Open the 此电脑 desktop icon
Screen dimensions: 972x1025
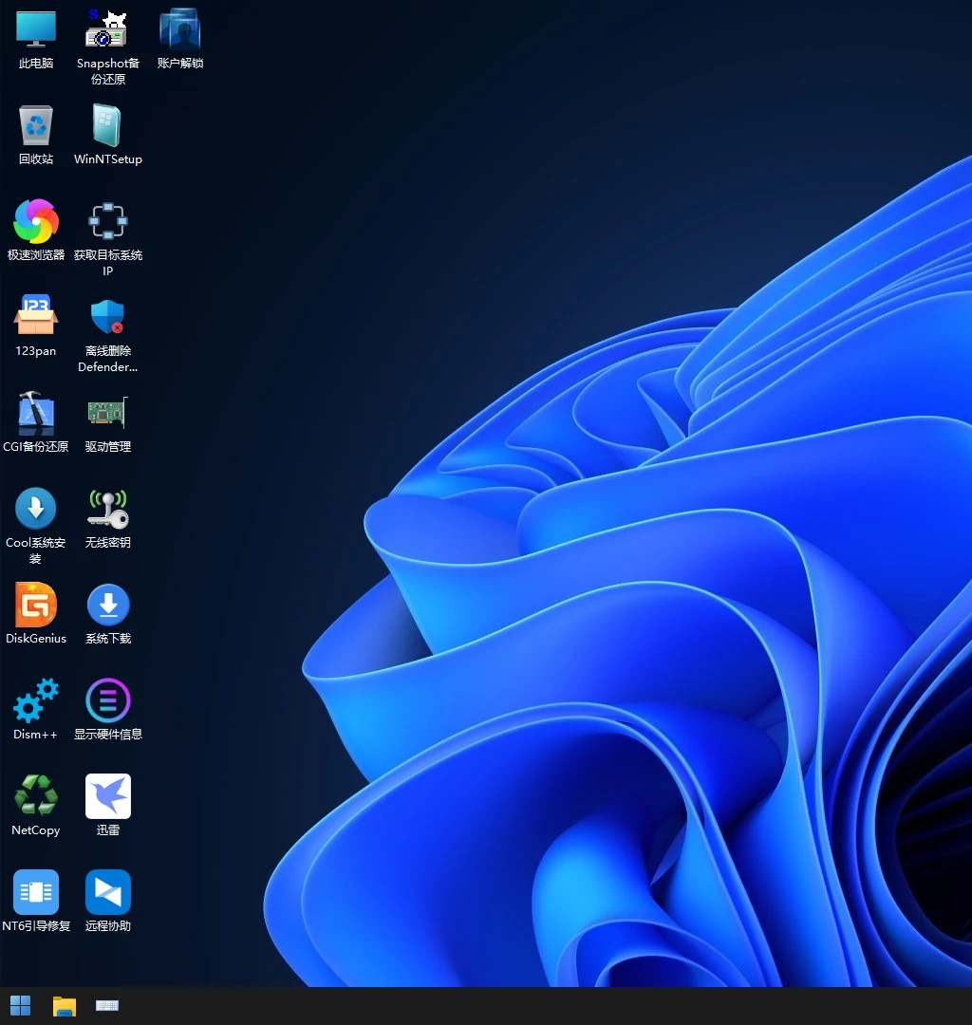[x=36, y=30]
